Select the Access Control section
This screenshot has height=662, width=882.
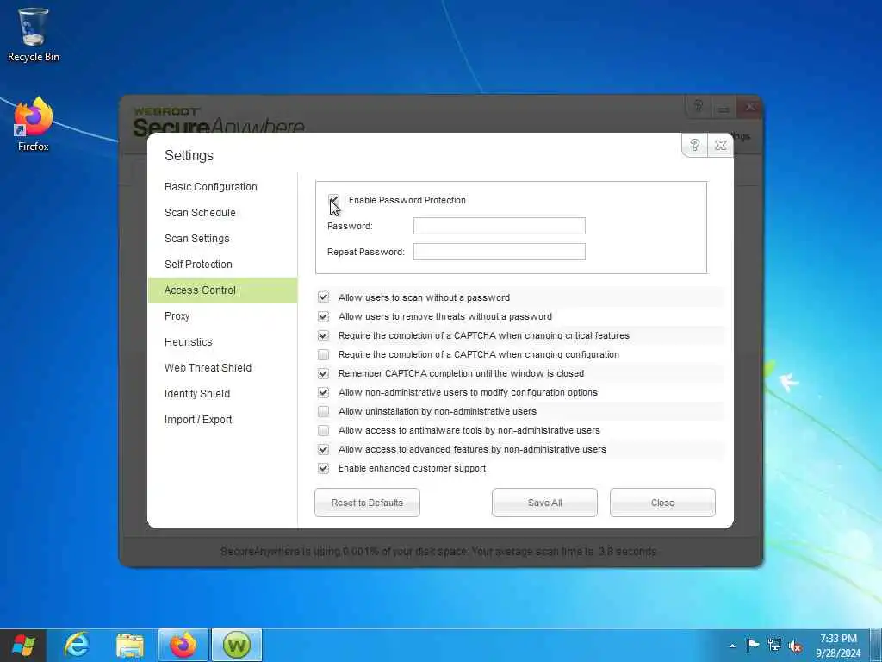(223, 290)
